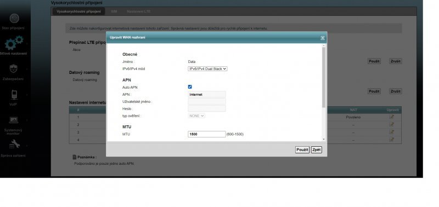Viewport: 439px width, 207px height.
Task: Click scrollbar up arrow in dialog
Action: [324, 45]
